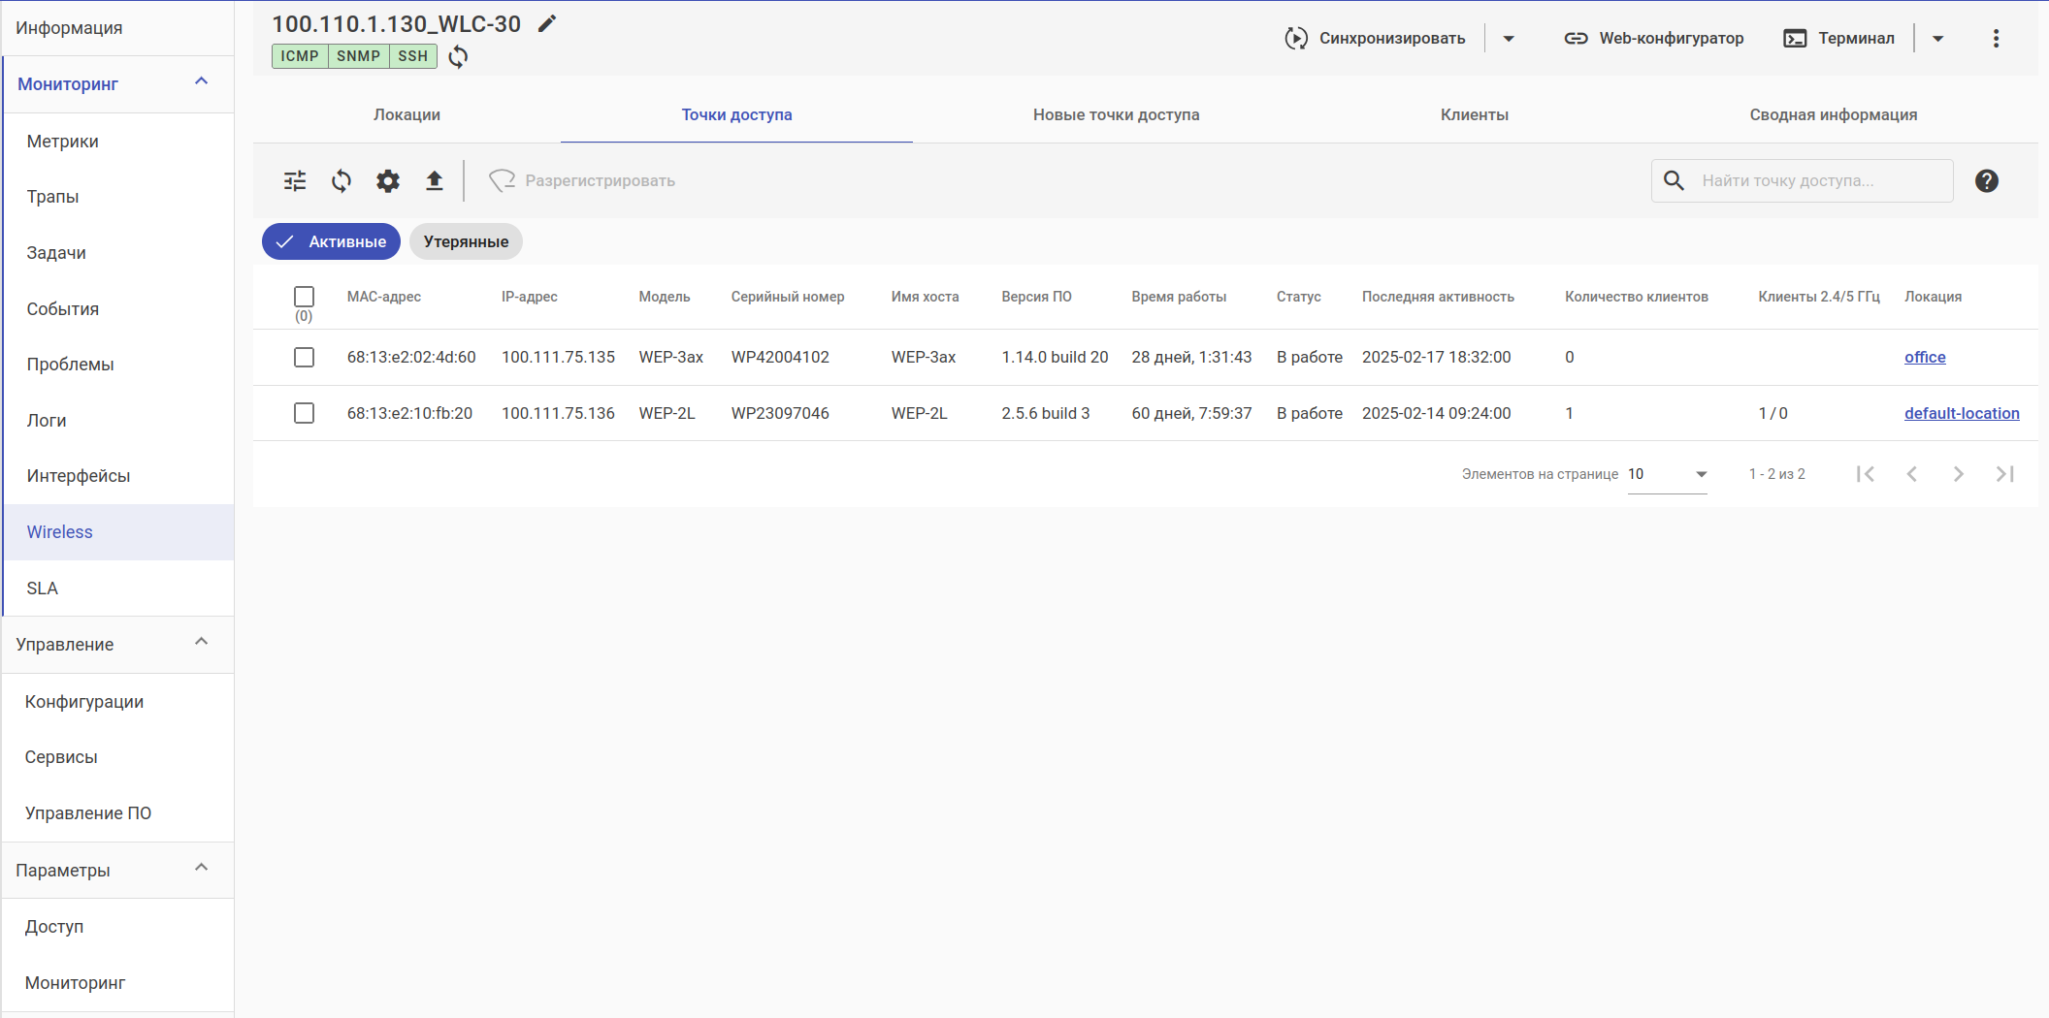Expand the Synchronize dropdown arrow

click(x=1509, y=39)
